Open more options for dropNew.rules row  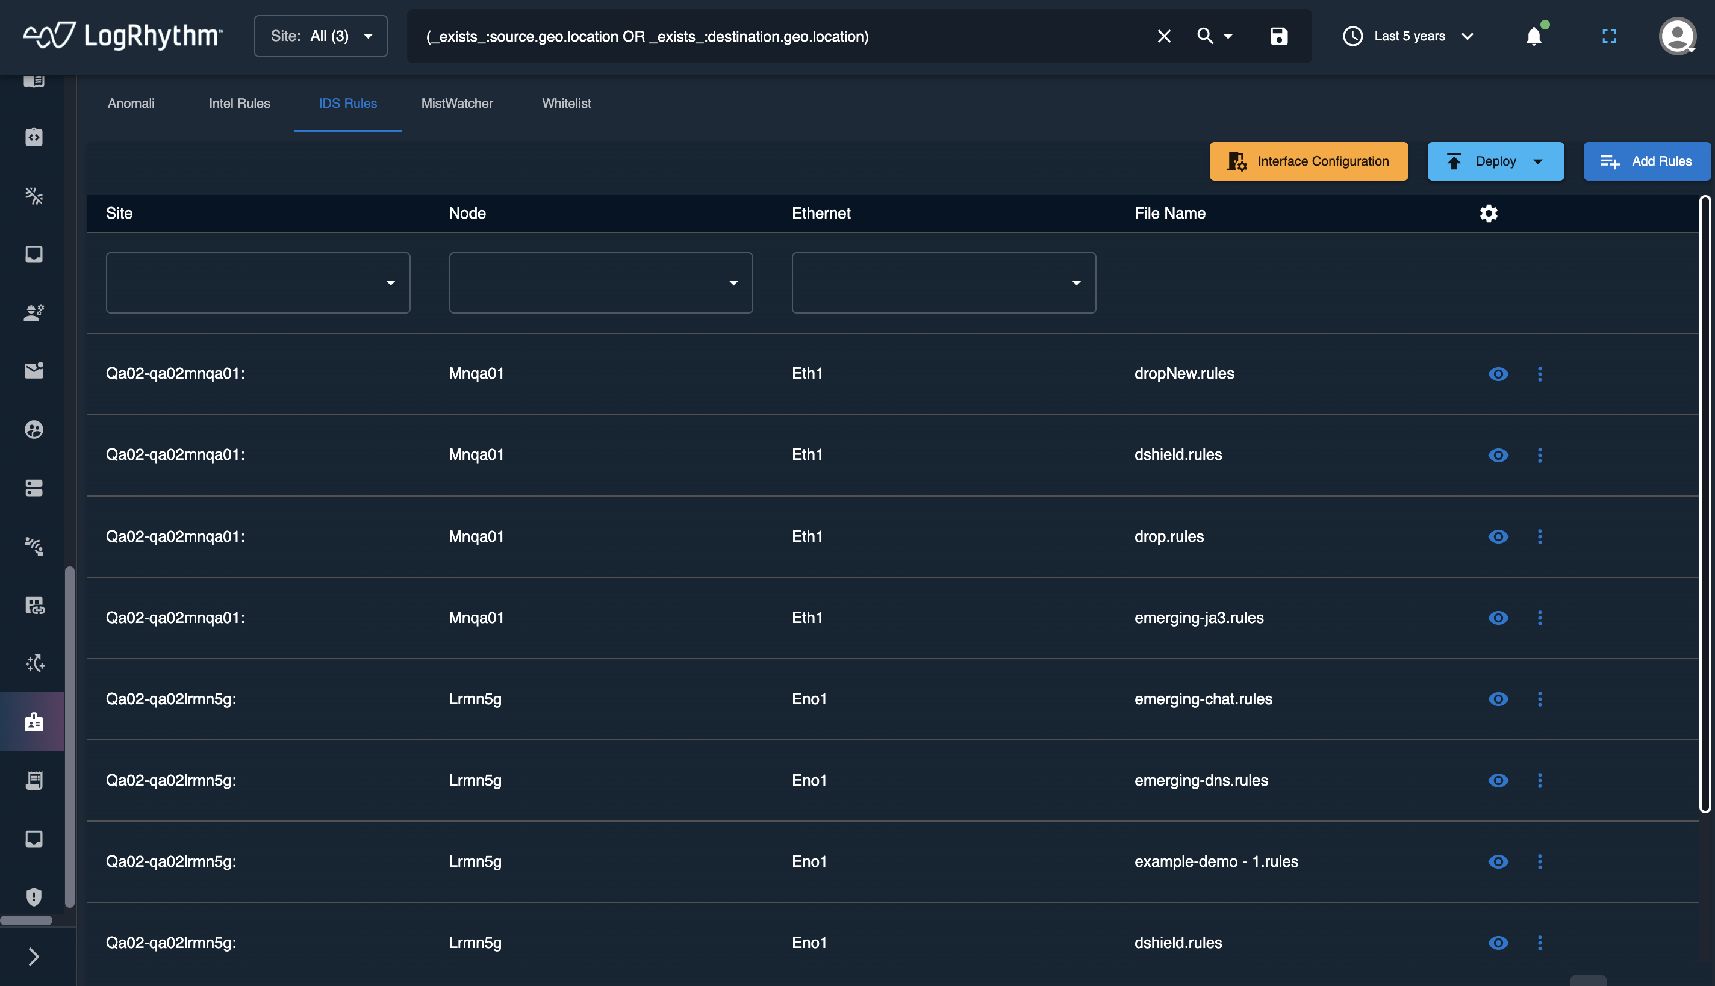(x=1540, y=374)
